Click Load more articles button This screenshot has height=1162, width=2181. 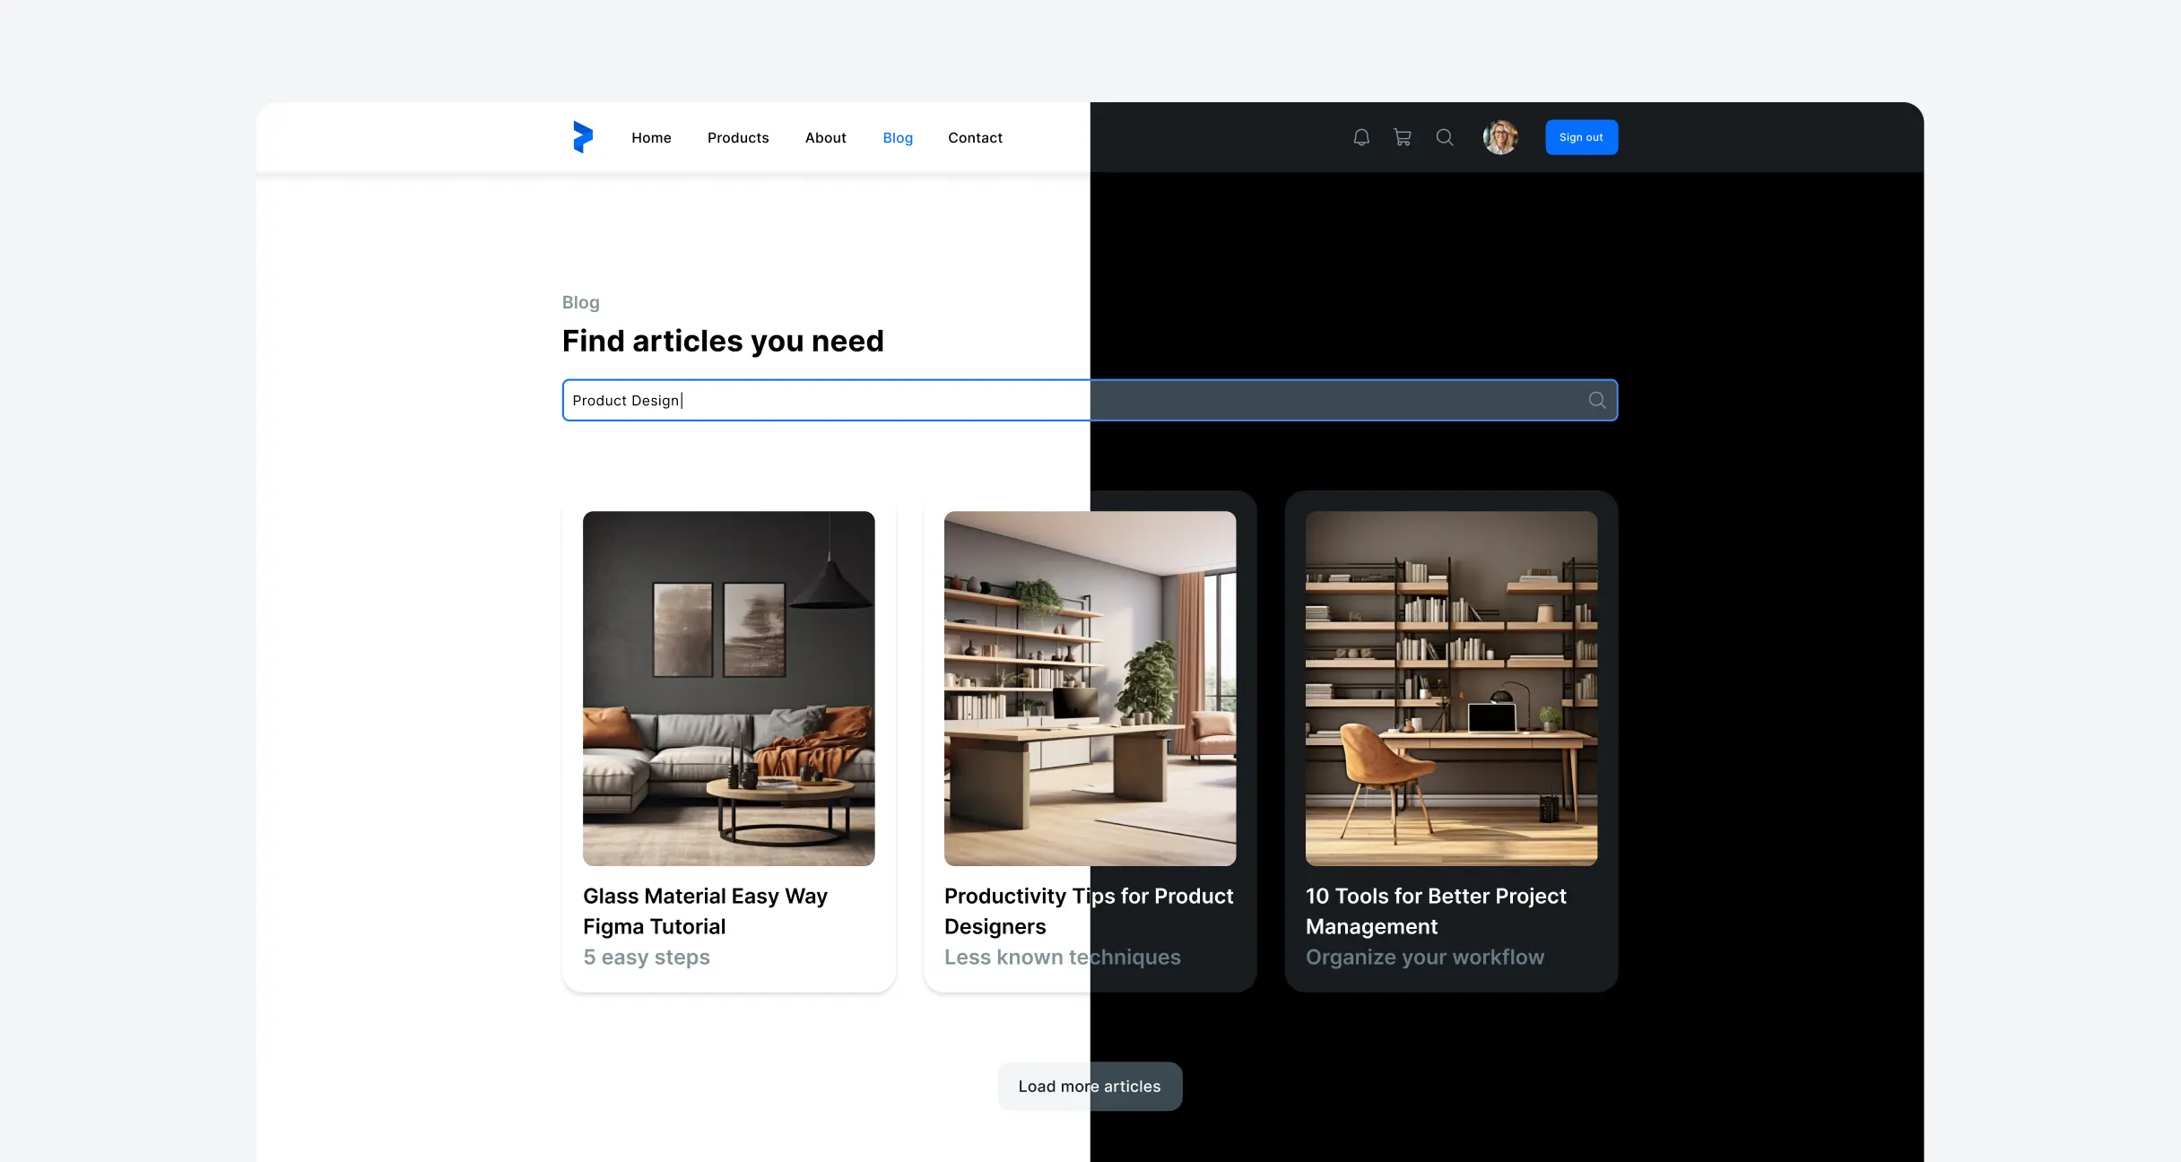click(x=1090, y=1086)
